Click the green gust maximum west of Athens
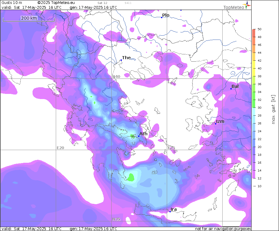The width and height of the screenshot is (279, 231). tap(132, 136)
